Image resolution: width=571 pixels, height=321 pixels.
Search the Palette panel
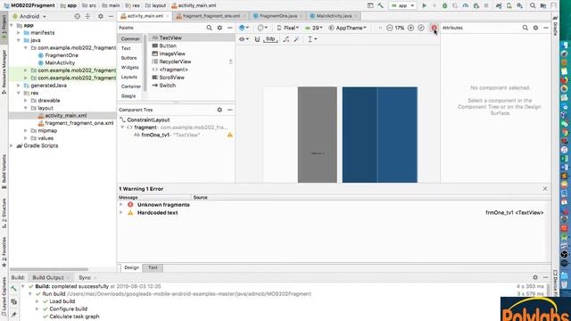pyautogui.click(x=209, y=28)
